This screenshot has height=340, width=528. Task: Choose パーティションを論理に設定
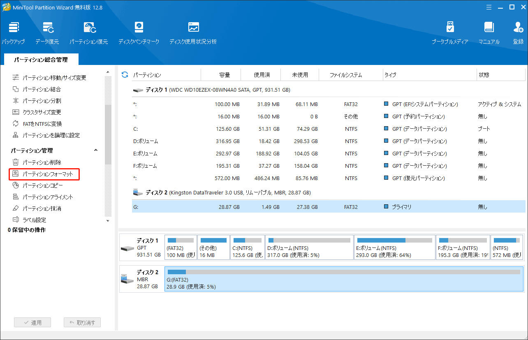coord(46,135)
